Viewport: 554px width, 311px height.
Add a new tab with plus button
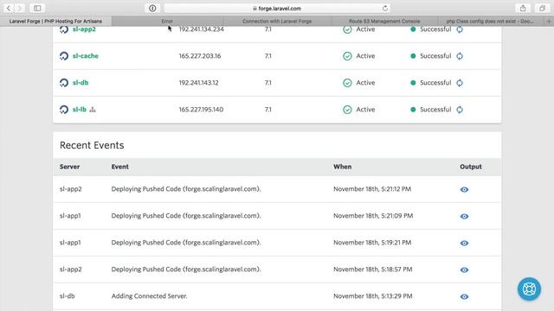point(549,21)
